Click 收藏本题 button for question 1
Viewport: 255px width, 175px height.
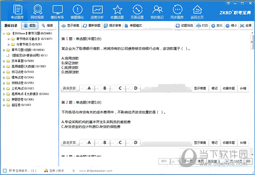[x=229, y=88]
